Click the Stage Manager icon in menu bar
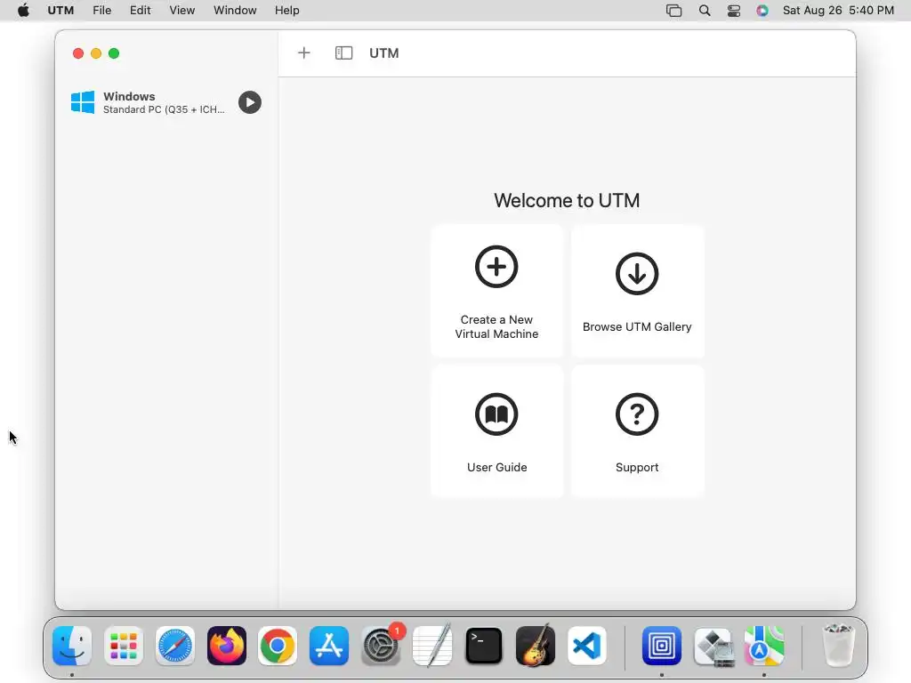The height and width of the screenshot is (683, 911). (674, 11)
